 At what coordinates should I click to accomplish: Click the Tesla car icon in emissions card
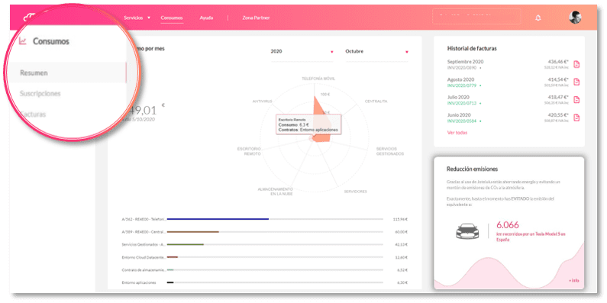[467, 231]
